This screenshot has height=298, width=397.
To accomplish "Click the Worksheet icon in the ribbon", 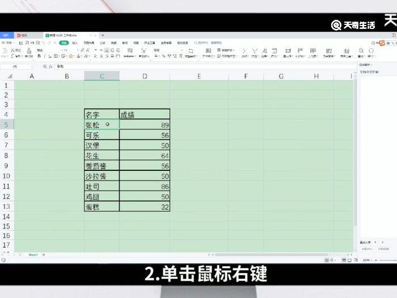I will pyautogui.click(x=313, y=51).
